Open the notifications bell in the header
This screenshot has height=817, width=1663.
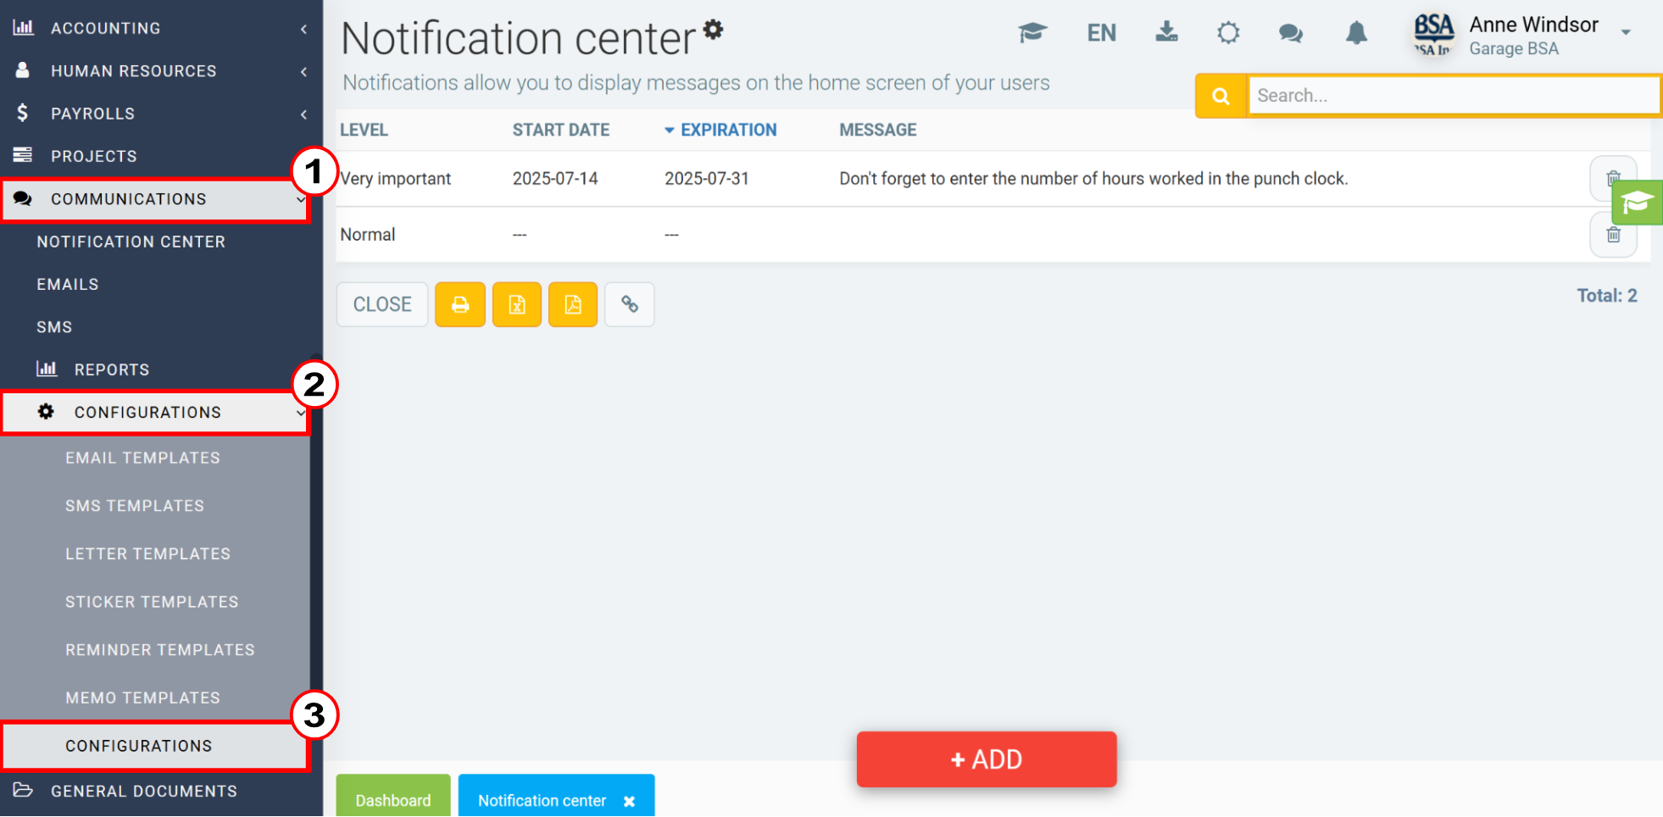coord(1355,32)
